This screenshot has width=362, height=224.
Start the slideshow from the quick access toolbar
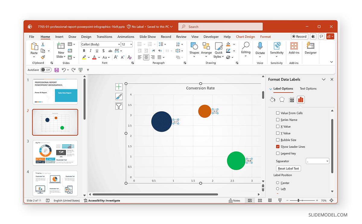tap(81, 70)
